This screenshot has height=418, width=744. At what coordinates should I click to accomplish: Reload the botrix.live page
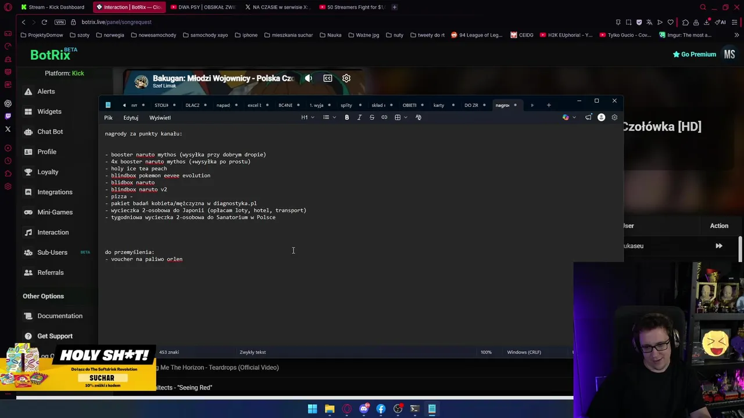(x=44, y=22)
